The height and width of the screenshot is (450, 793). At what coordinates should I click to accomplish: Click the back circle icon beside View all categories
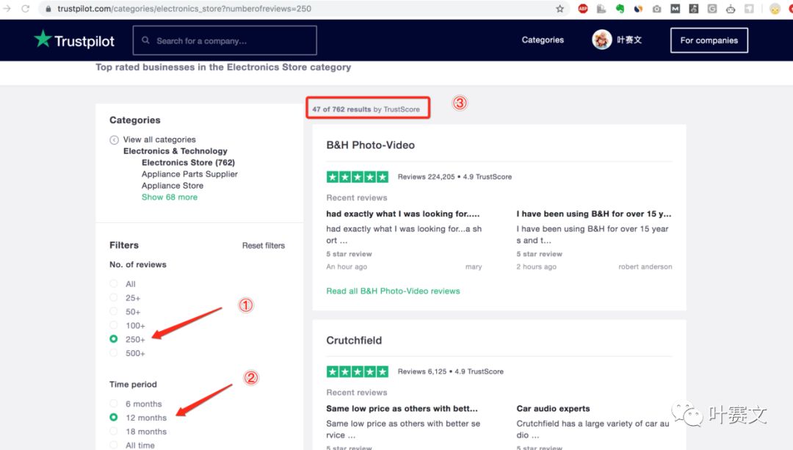[x=115, y=140]
